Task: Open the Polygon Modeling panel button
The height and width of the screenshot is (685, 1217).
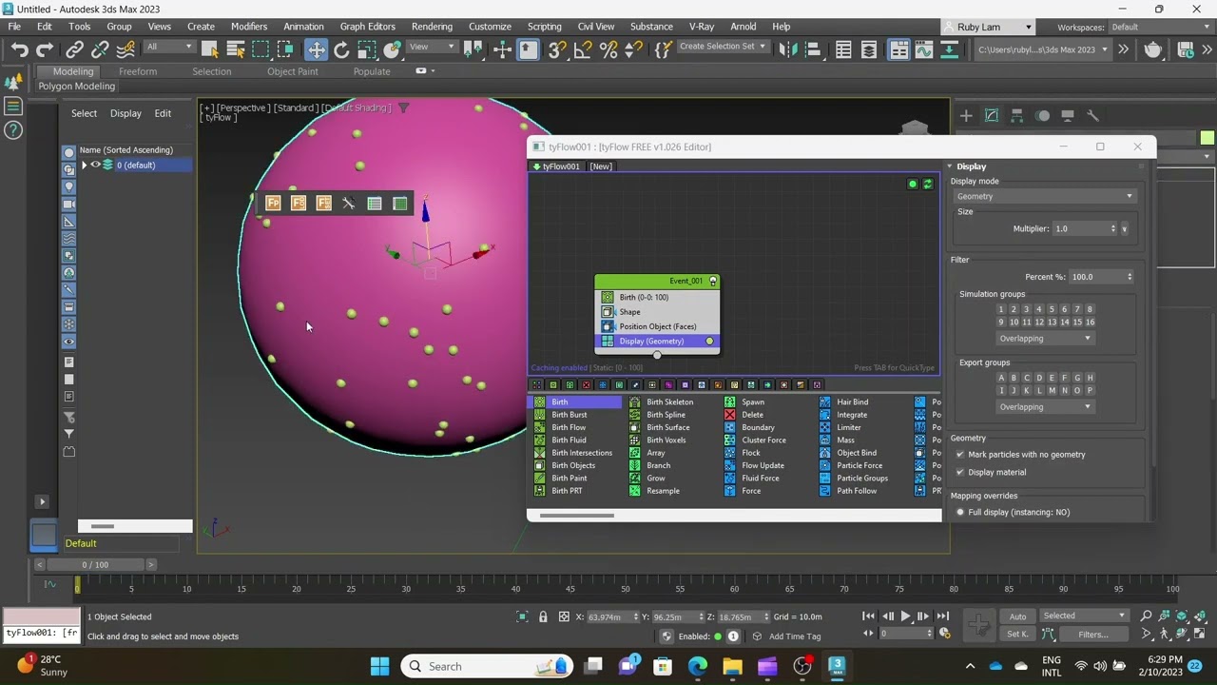Action: [x=76, y=86]
